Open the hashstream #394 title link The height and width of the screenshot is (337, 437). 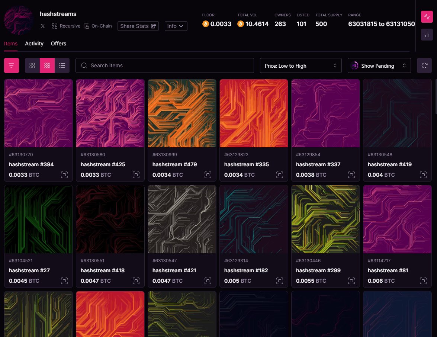click(x=31, y=164)
